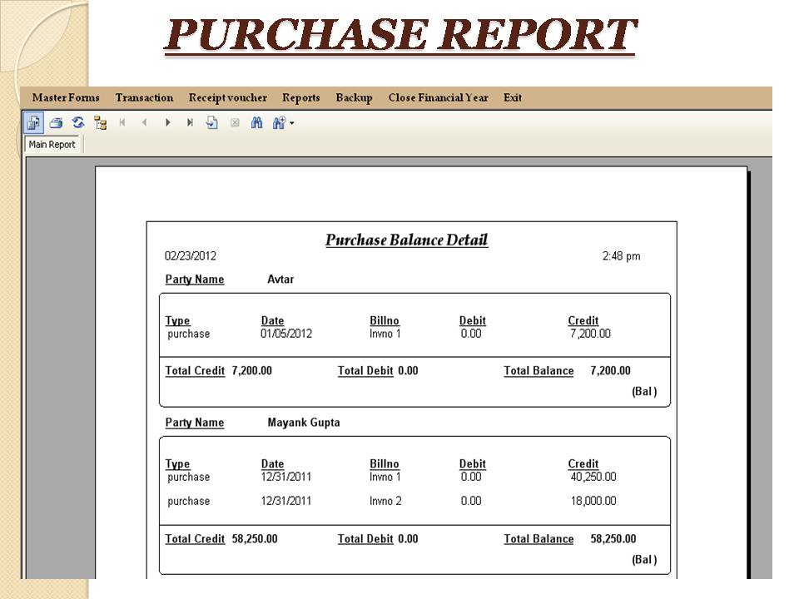Viewport: 799px width, 599px height.
Task: Open the Receipt voucher menu
Action: [x=228, y=98]
